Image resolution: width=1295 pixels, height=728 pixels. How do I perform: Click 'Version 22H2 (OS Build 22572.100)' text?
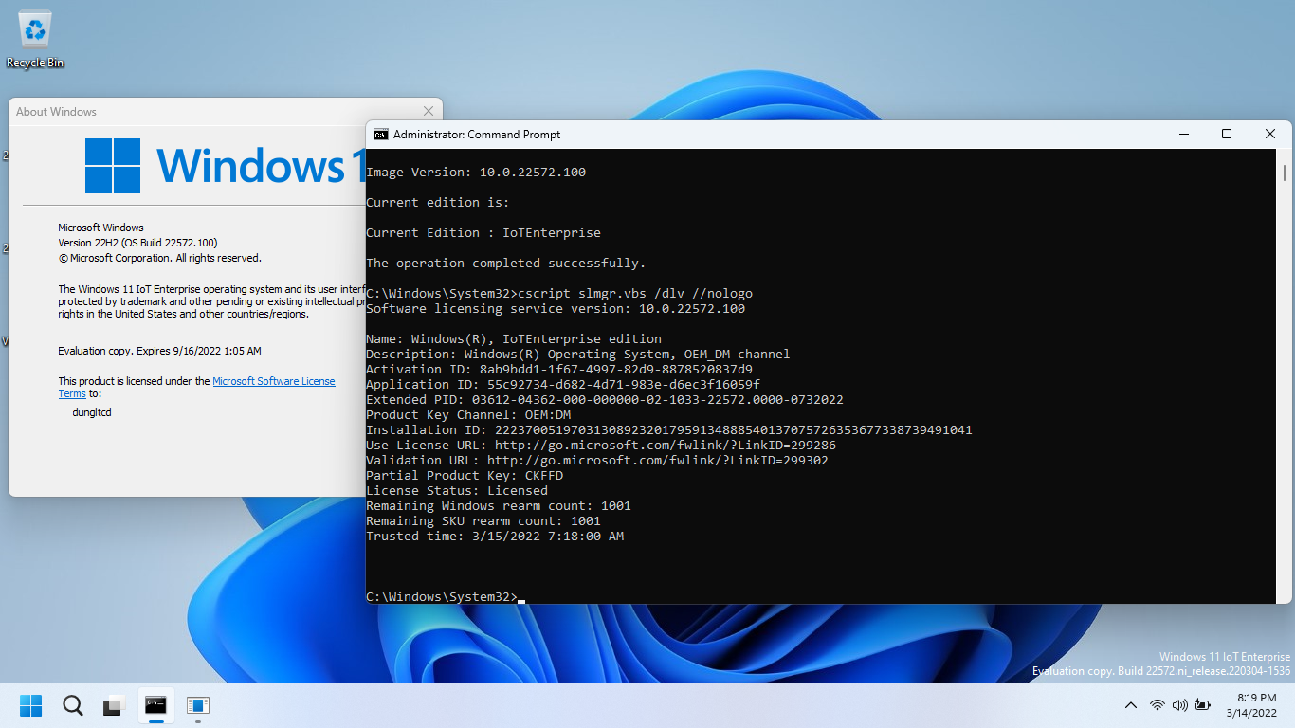pyautogui.click(x=138, y=243)
